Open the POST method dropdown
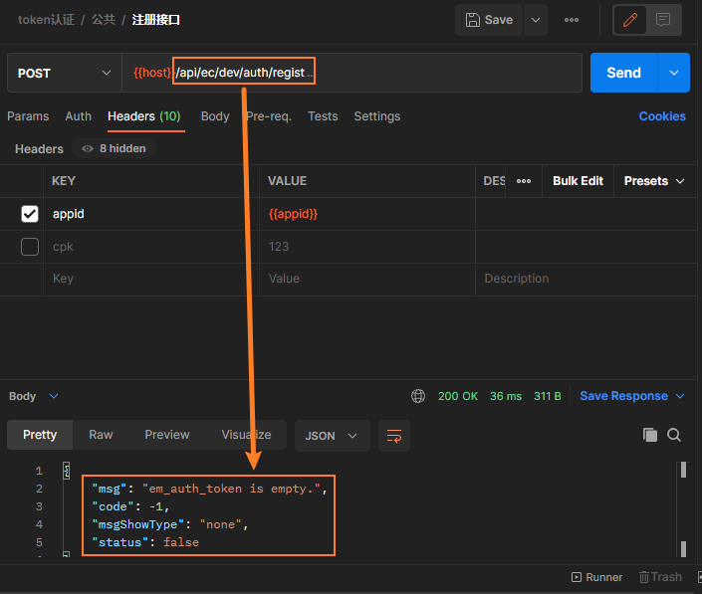This screenshot has height=594, width=702. click(64, 73)
